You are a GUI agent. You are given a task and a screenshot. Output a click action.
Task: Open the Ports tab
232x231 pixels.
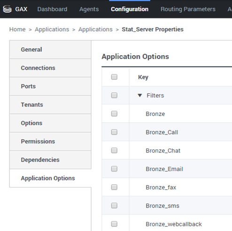[x=50, y=86]
